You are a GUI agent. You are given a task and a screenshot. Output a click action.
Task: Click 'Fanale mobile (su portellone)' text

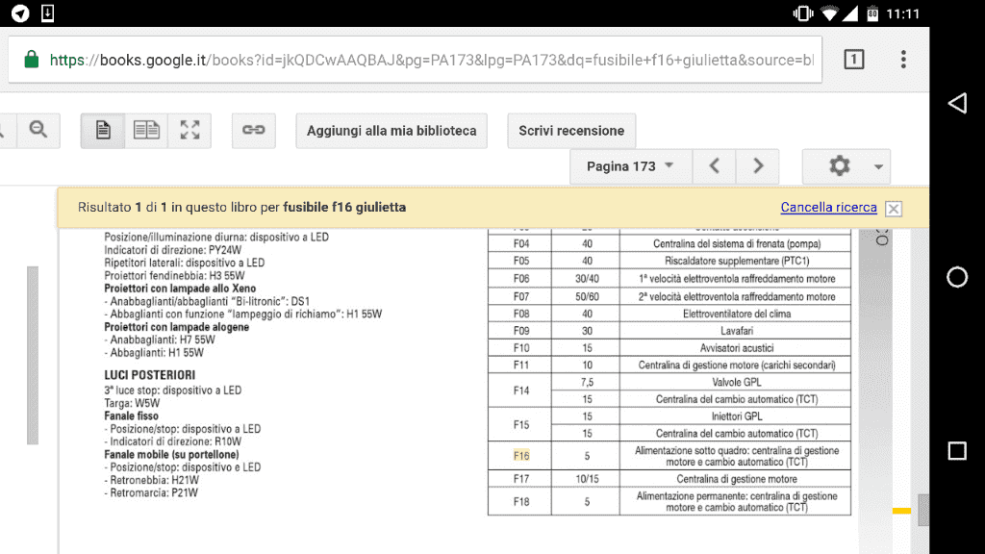[171, 454]
